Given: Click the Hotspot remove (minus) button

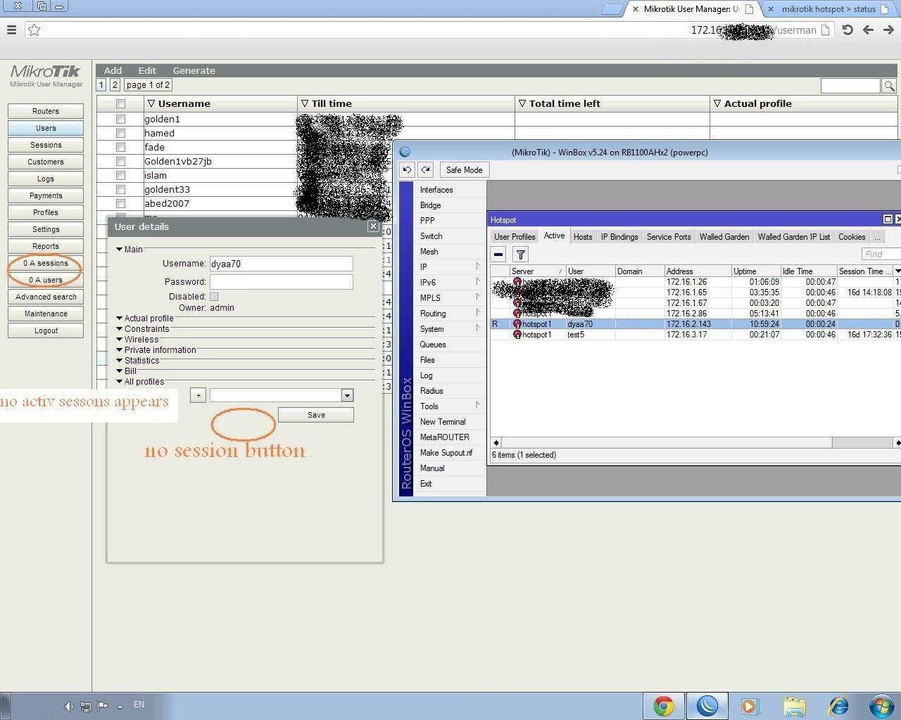Looking at the screenshot, I should click(498, 255).
